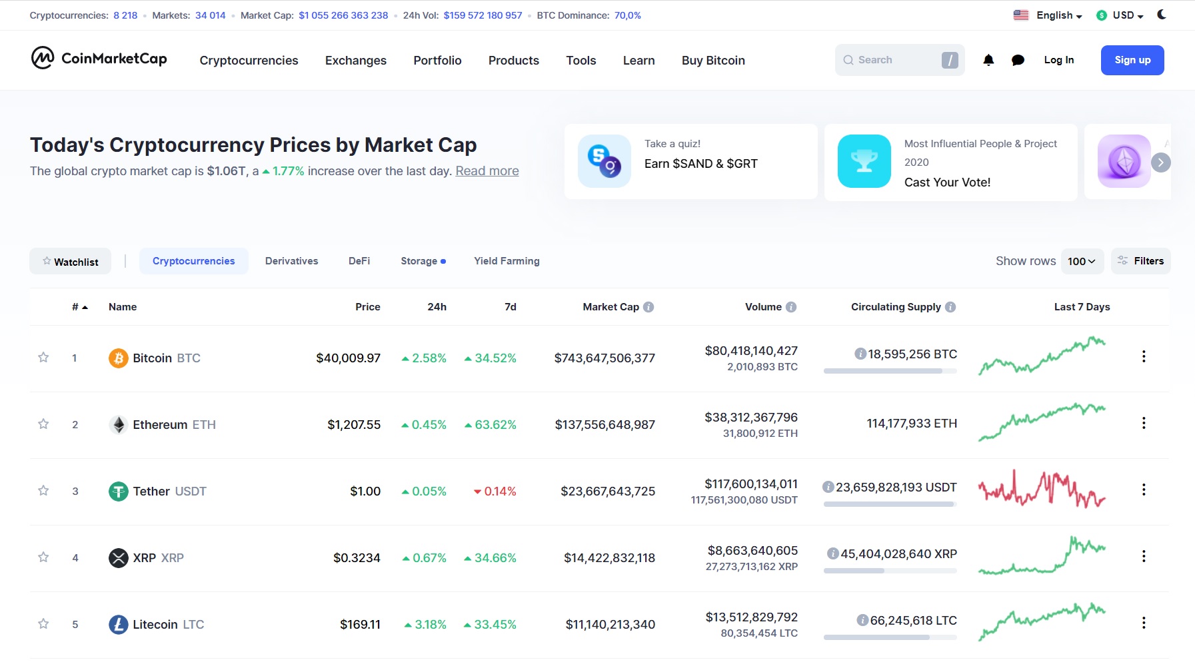
Task: Open the Products nav menu
Action: pyautogui.click(x=514, y=61)
